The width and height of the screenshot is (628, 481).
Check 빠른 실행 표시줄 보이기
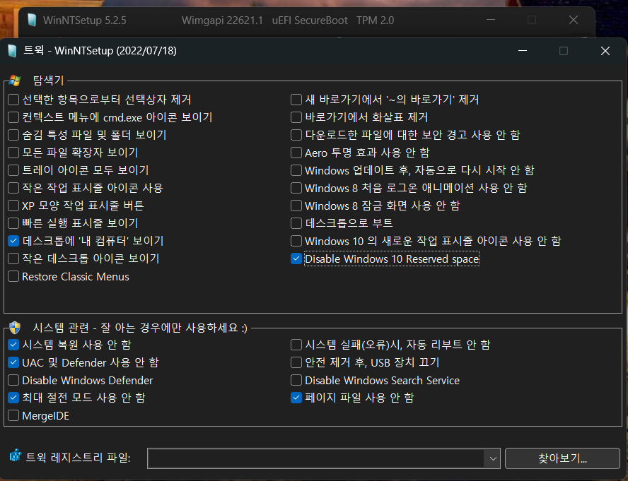[13, 223]
